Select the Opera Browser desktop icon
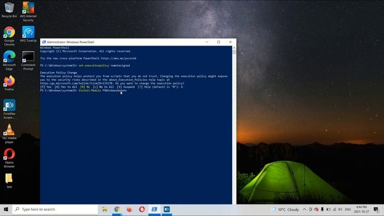The image size is (384, 216). (x=9, y=158)
